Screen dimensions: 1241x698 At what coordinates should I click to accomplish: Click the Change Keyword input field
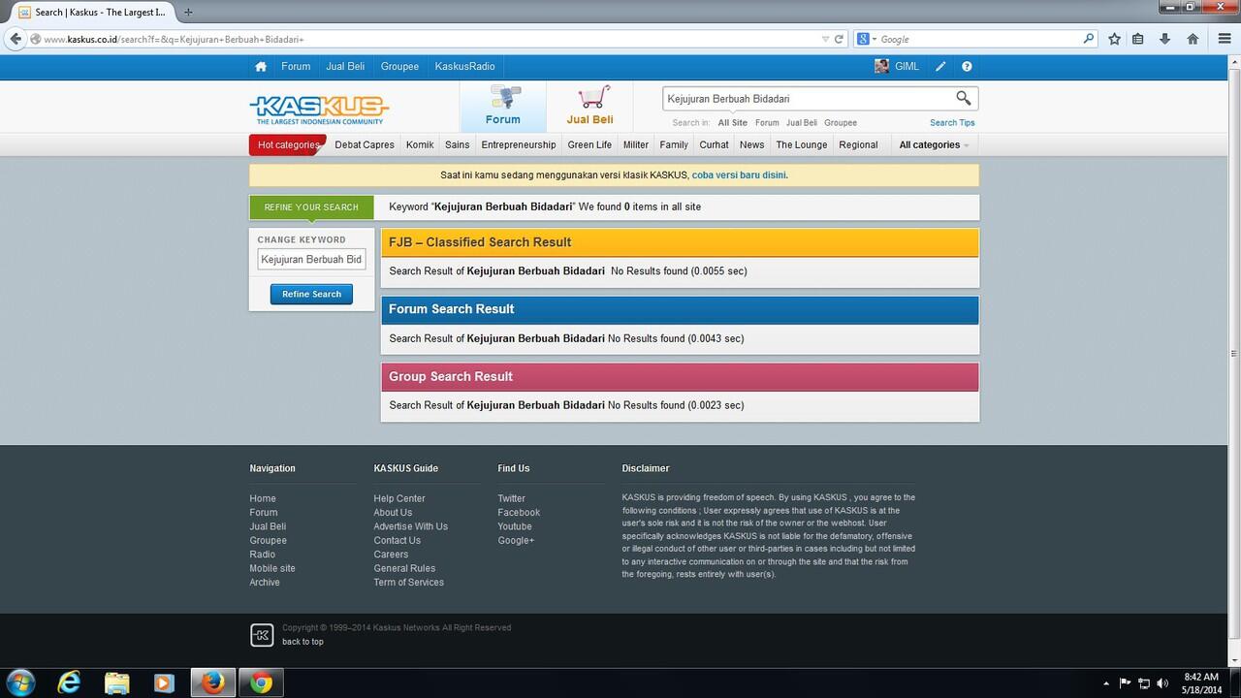(311, 260)
